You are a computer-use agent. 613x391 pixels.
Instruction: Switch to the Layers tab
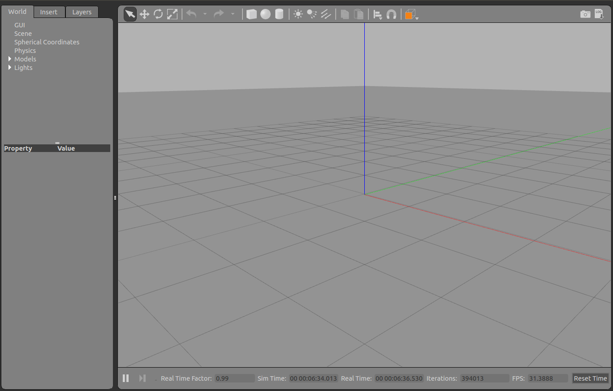[x=82, y=12]
